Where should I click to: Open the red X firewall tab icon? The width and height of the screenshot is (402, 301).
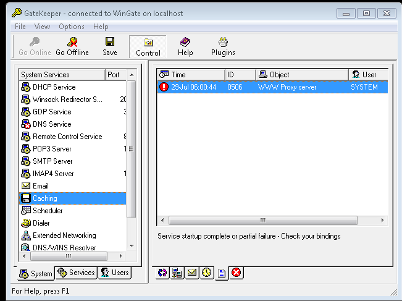pos(236,273)
